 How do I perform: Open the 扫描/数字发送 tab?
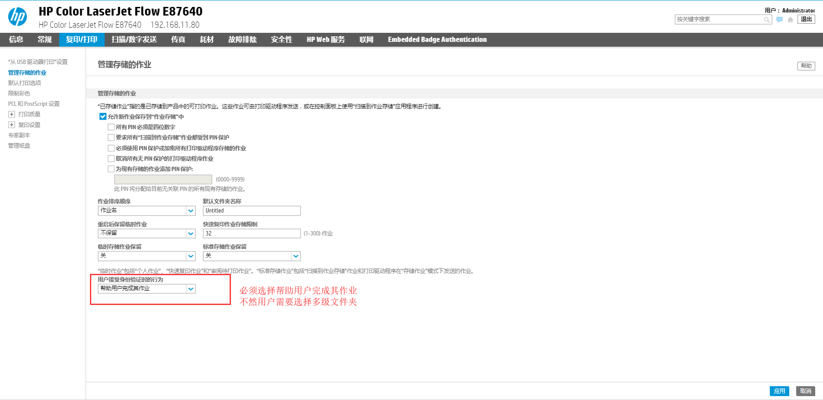[134, 39]
